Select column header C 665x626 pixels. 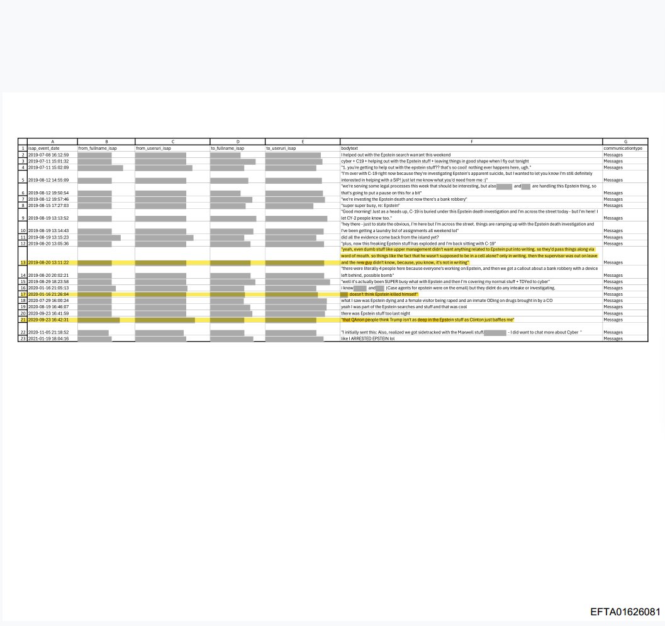(172, 142)
